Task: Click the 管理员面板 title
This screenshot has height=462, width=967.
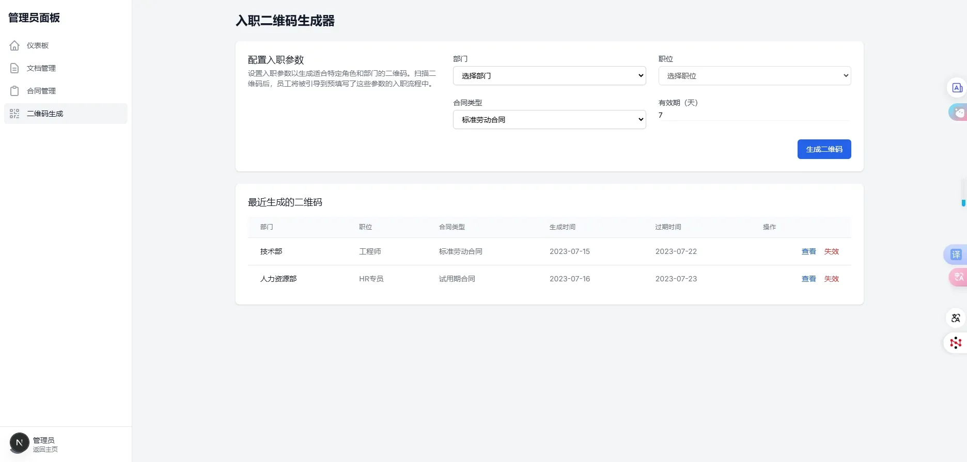Action: (x=34, y=18)
